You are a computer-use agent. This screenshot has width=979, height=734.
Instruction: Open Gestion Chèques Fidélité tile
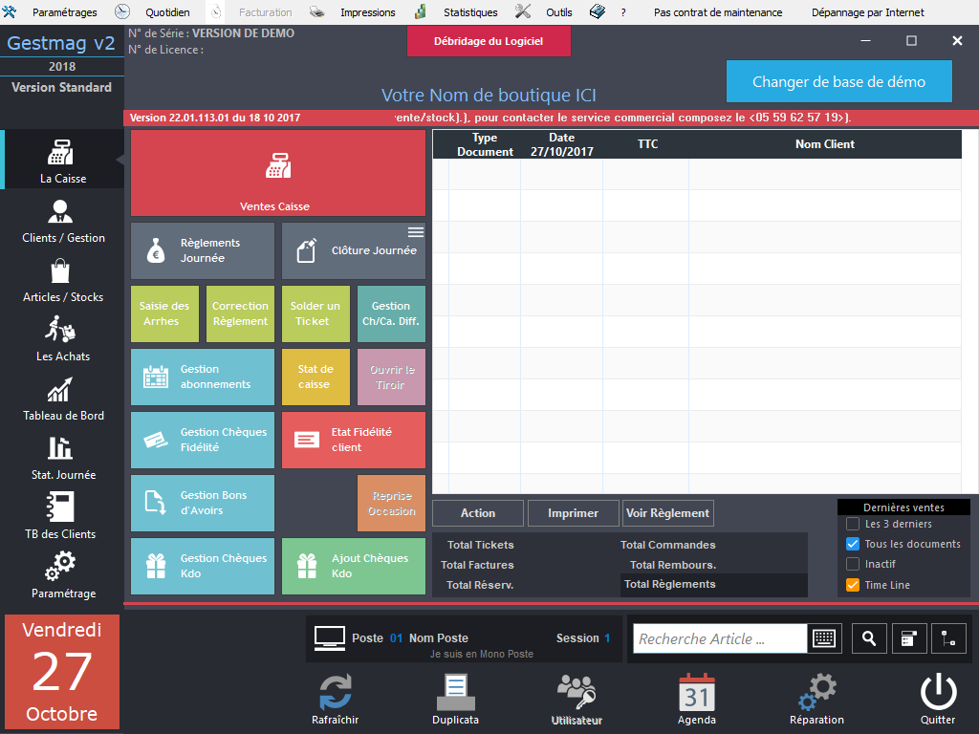click(x=203, y=440)
